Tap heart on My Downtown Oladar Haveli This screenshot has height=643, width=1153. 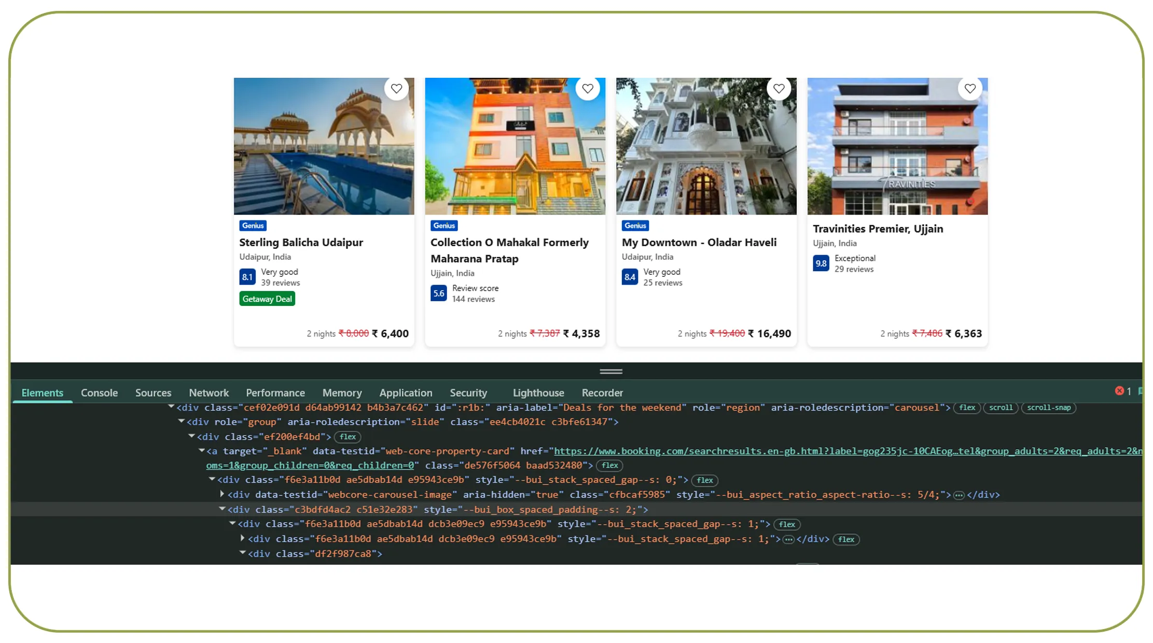tap(779, 89)
